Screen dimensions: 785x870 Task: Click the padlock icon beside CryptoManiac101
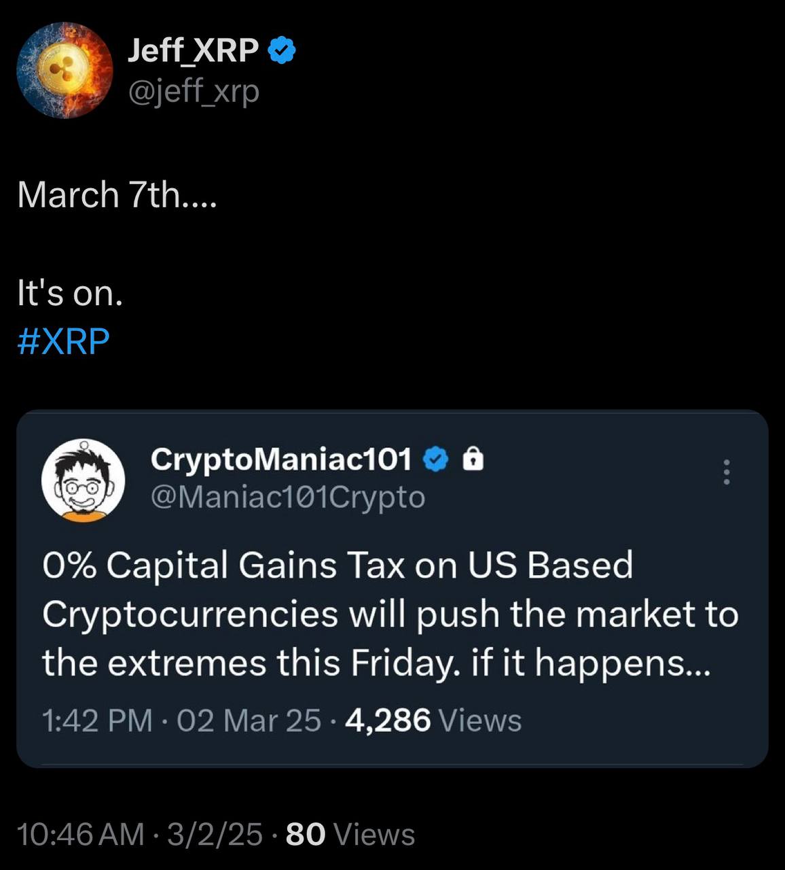pyautogui.click(x=473, y=460)
